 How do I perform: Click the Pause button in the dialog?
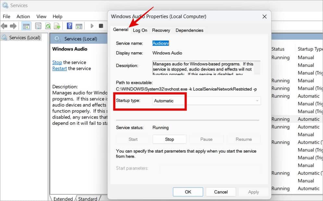[x=206, y=139]
